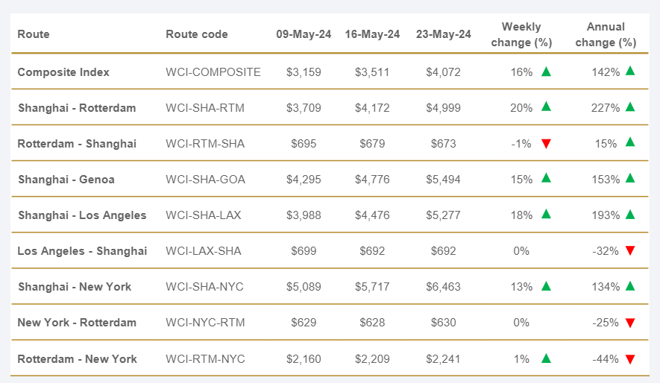660x383 pixels.
Task: Click the red annual arrow for Rotterdam - New York
Action: (x=630, y=359)
